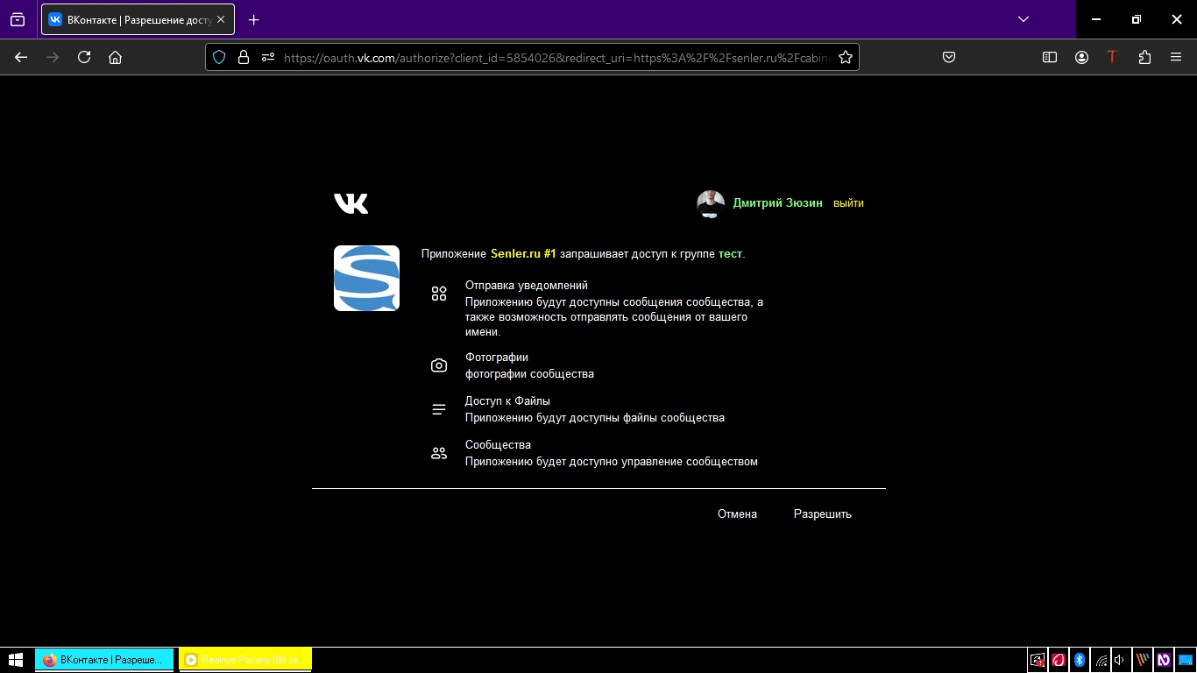Open the Windows Start menu
Image resolution: width=1197 pixels, height=673 pixels.
(x=15, y=660)
